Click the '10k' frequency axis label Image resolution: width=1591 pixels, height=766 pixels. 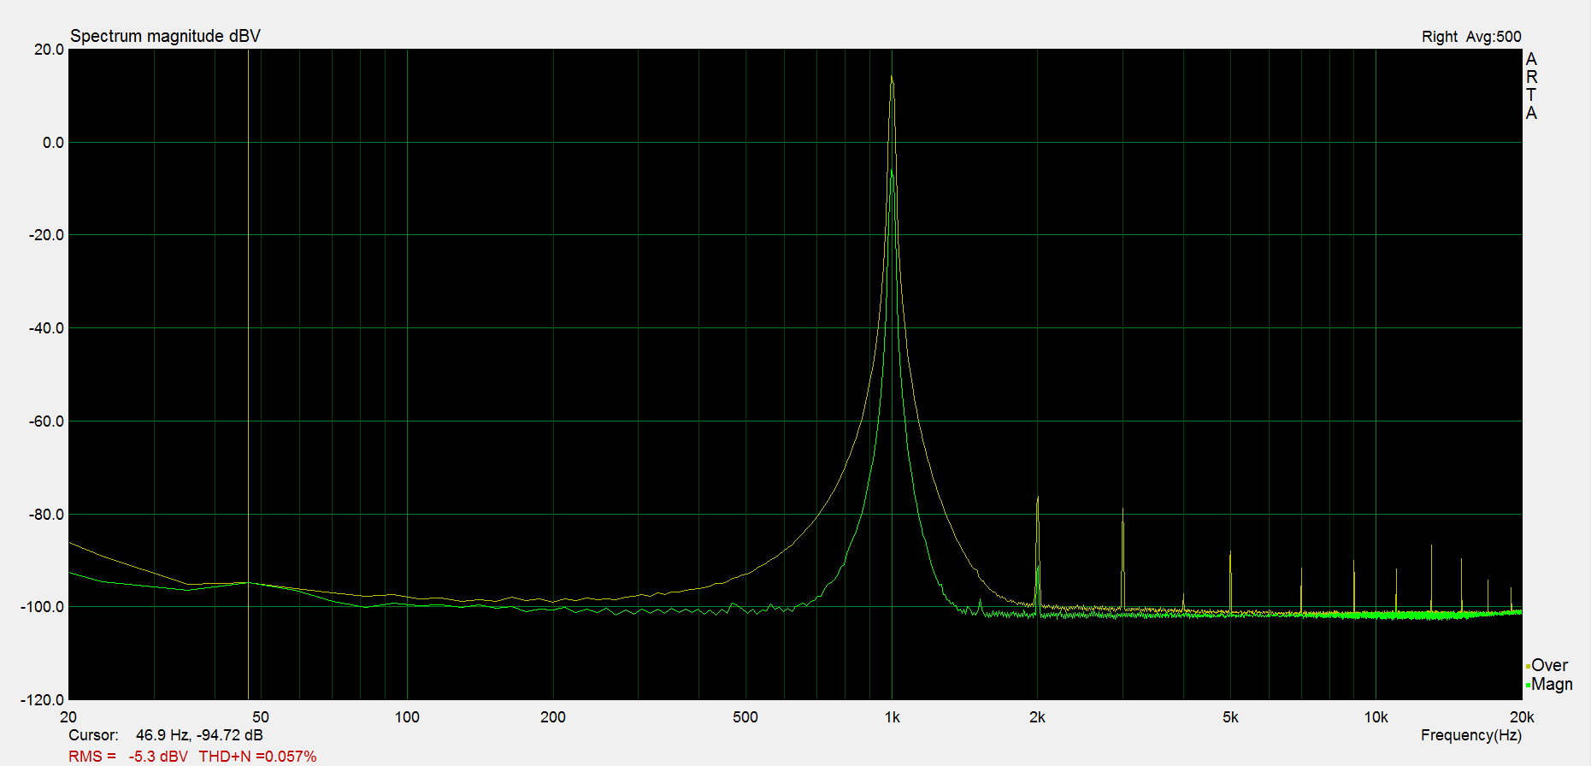pyautogui.click(x=1376, y=717)
